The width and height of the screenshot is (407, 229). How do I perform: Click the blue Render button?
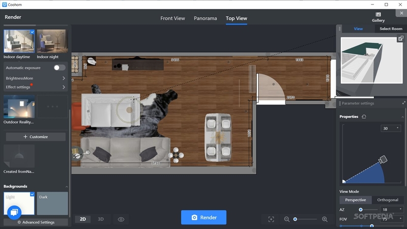point(203,217)
